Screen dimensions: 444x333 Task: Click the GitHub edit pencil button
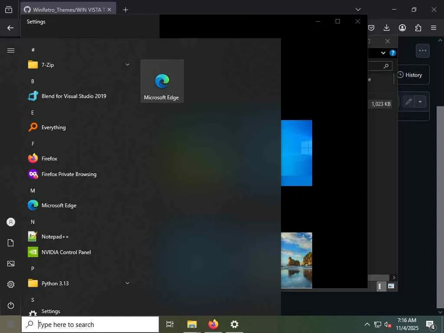[x=408, y=101]
